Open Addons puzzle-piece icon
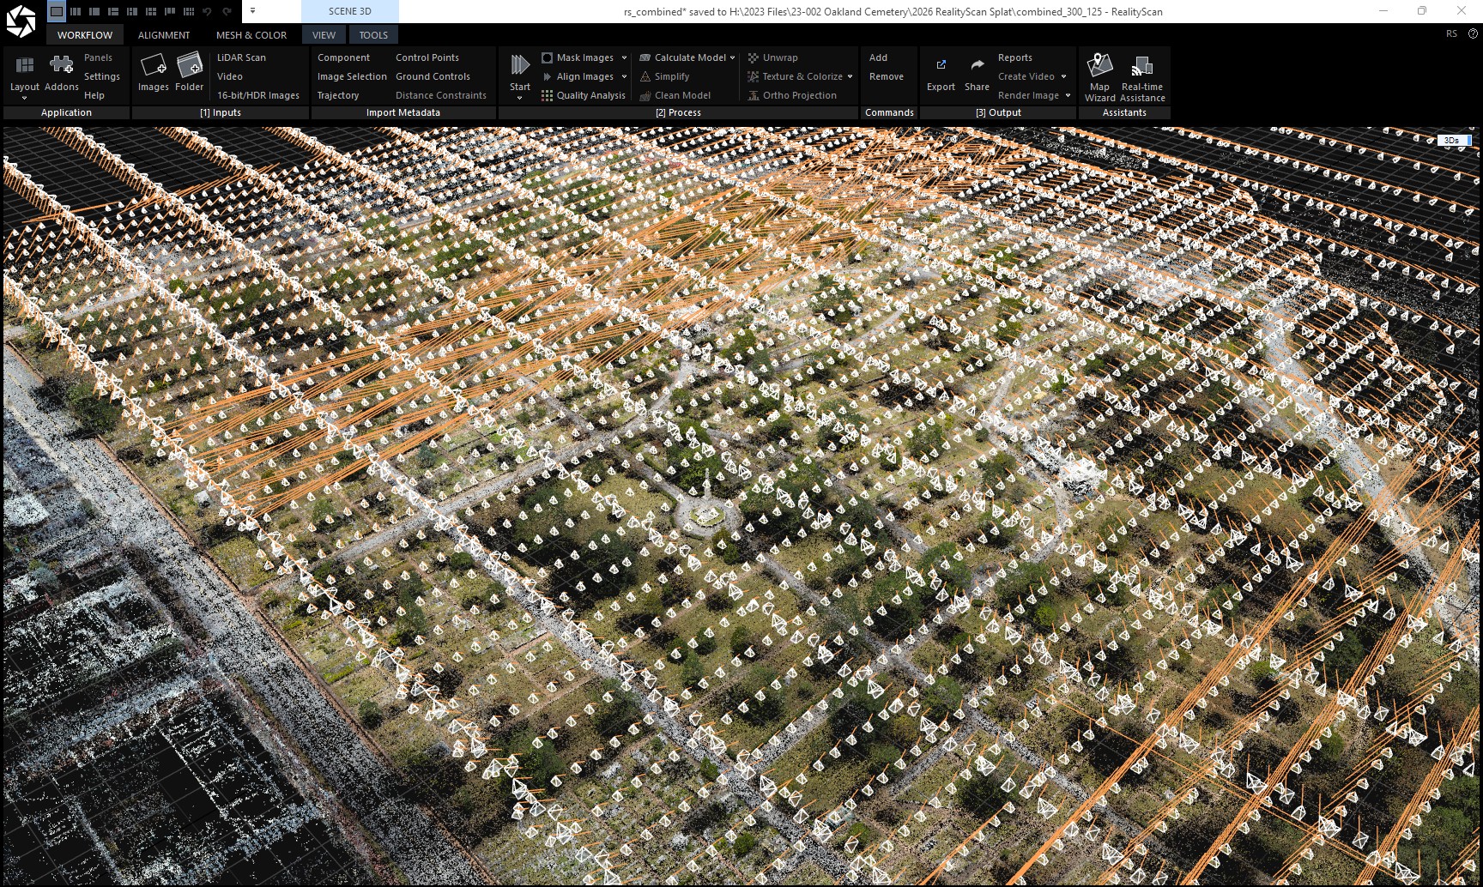Viewport: 1483px width, 887px height. (x=61, y=65)
